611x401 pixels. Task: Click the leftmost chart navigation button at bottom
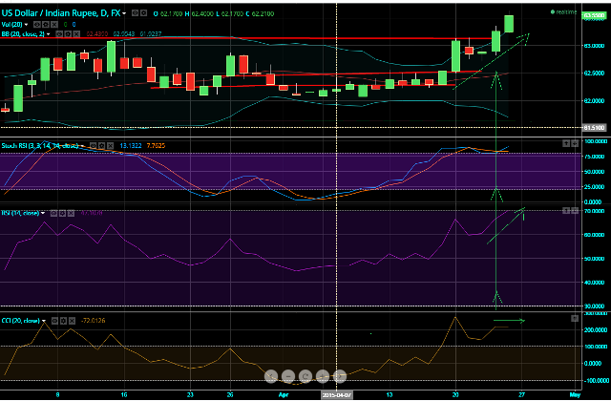tap(272, 375)
